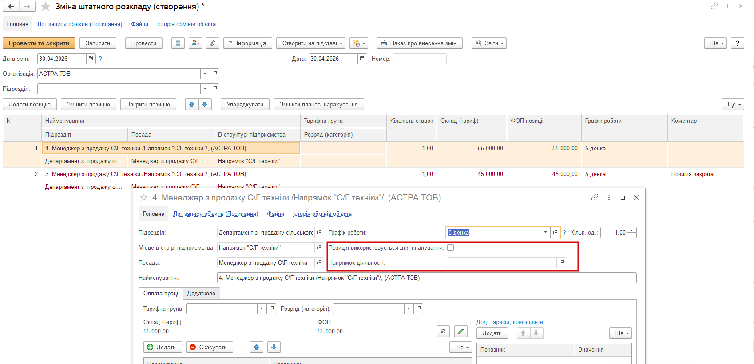Image resolution: width=754 pixels, height=364 pixels.
Task: Open Місце в стр-рі підприємства record icon
Action: [319, 247]
